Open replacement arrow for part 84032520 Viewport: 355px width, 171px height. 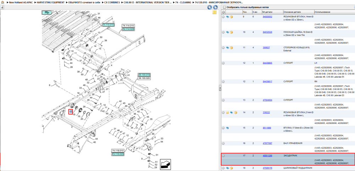227,32
